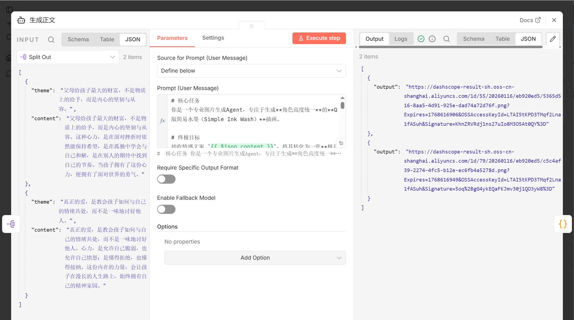Switch input view to Schema

click(78, 39)
